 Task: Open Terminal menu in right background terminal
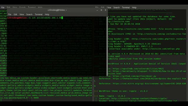pyautogui.click(x=126, y=7)
